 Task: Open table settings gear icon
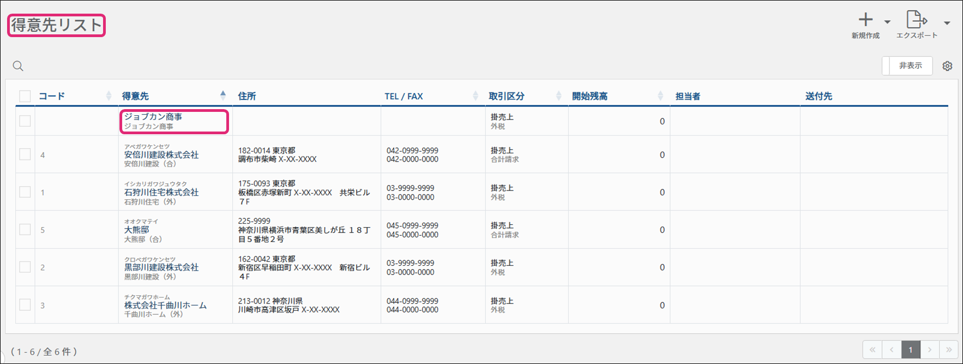pos(947,66)
